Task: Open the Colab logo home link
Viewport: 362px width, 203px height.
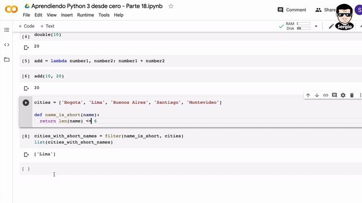Action: (11, 10)
